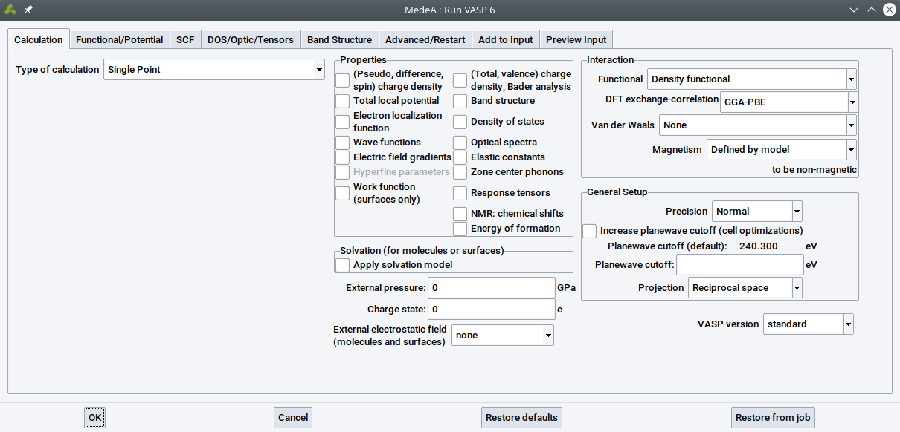The width and height of the screenshot is (900, 432).
Task: Switch to DOS/Optic/Tensors tab
Action: [x=250, y=40]
